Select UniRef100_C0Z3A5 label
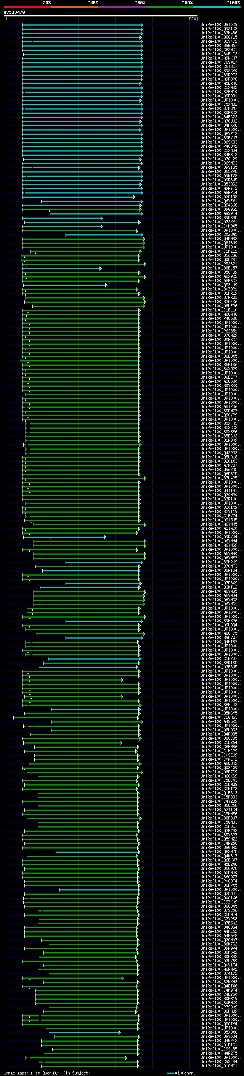Image resolution: width=244 pixels, height=1076 pixels. click(219, 234)
